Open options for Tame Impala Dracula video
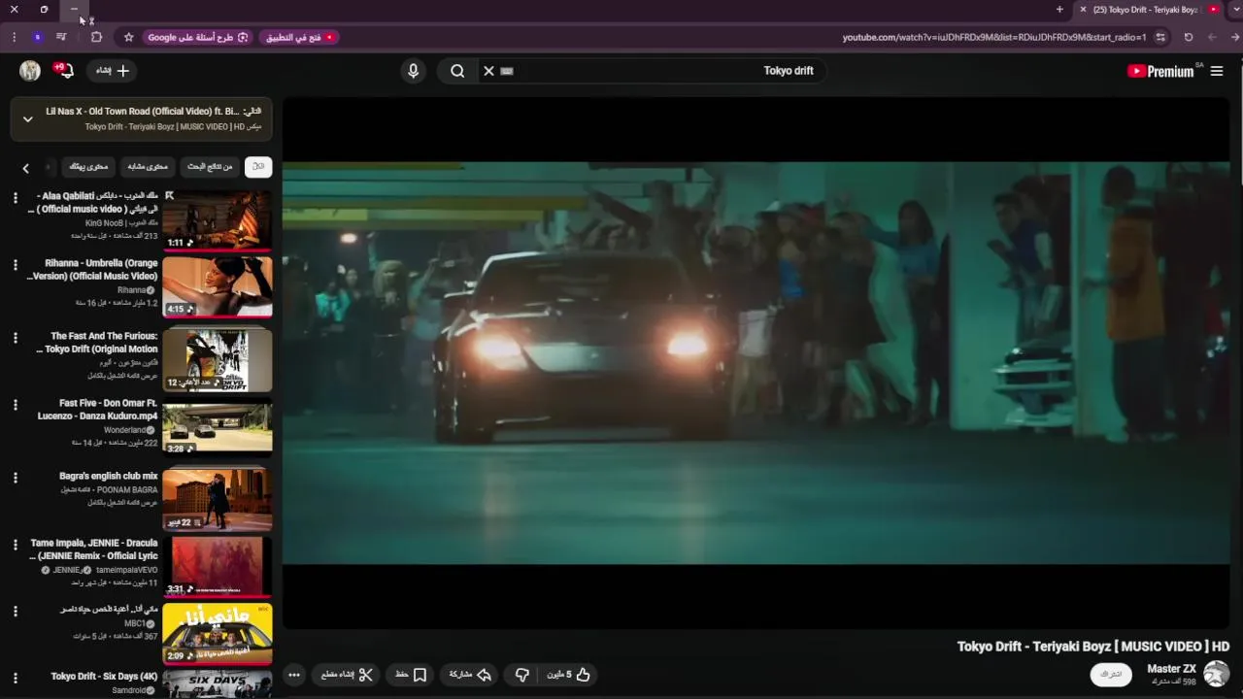The image size is (1243, 699). pyautogui.click(x=15, y=545)
